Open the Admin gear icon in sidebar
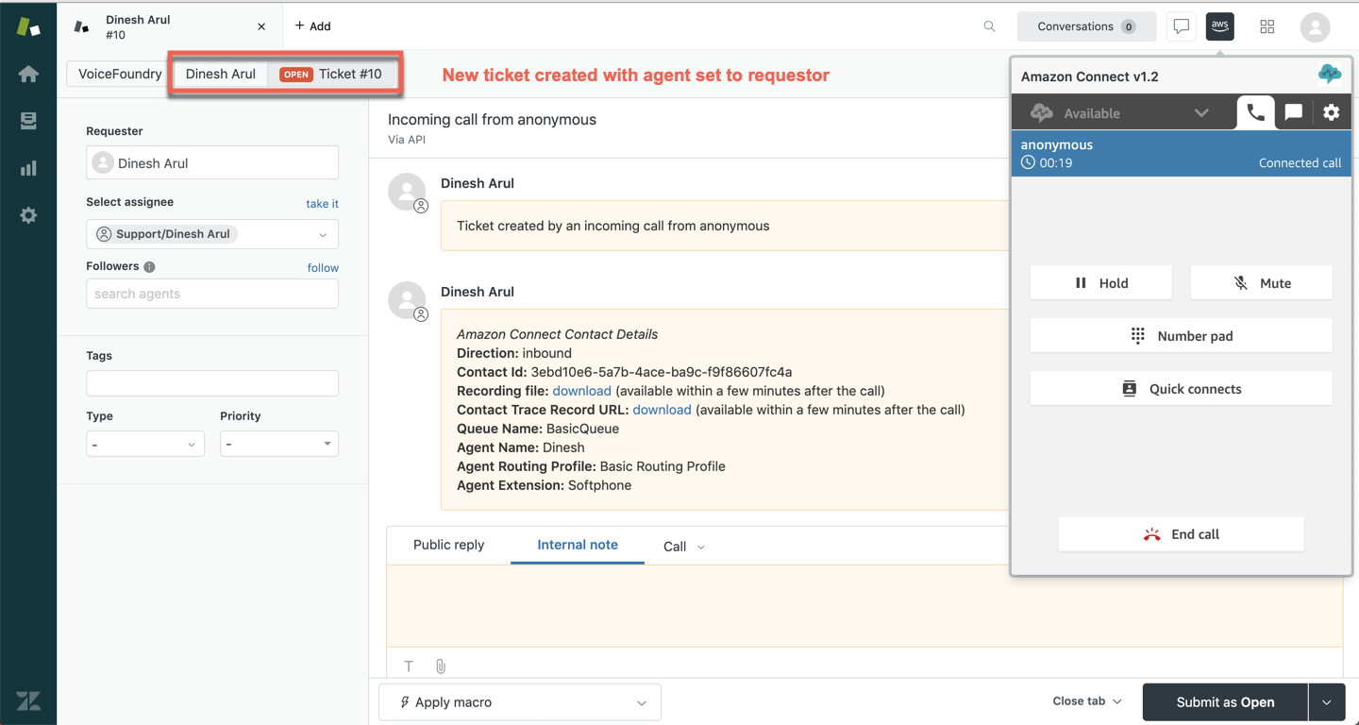 point(28,215)
